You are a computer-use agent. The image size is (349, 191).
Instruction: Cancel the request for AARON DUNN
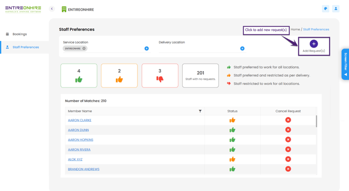click(288, 130)
